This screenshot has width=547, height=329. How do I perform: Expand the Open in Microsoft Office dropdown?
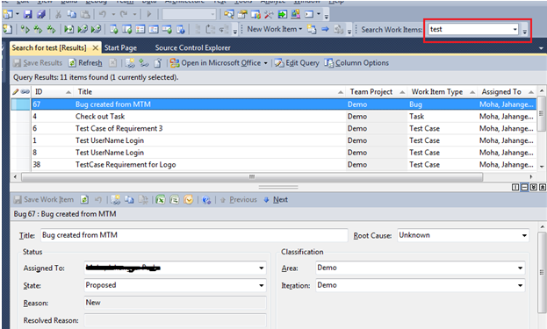click(265, 63)
